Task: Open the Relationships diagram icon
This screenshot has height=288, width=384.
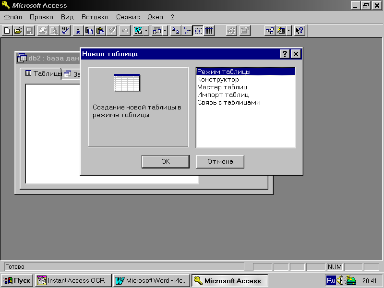Action: click(x=270, y=31)
